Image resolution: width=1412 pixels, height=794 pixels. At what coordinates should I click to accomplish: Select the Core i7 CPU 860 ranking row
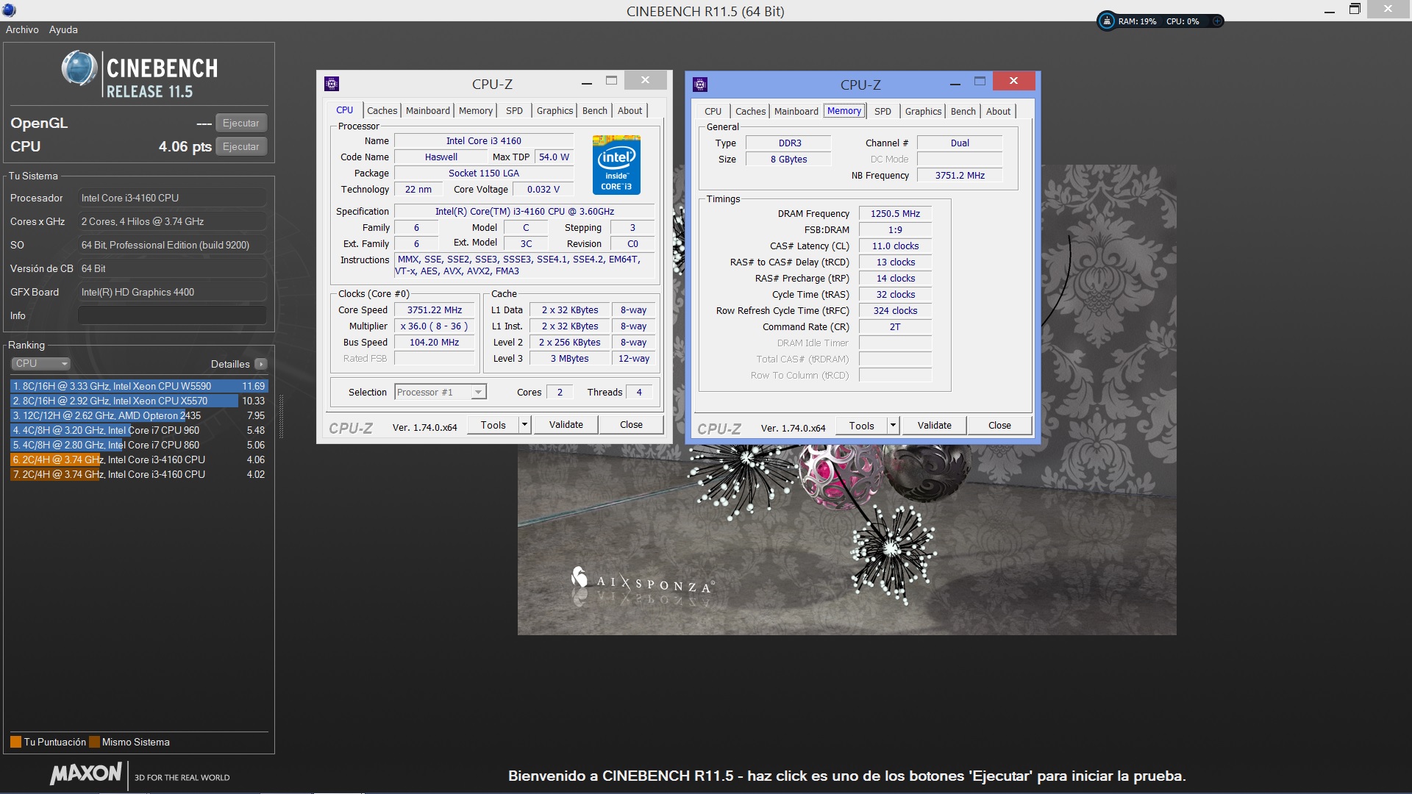[139, 445]
